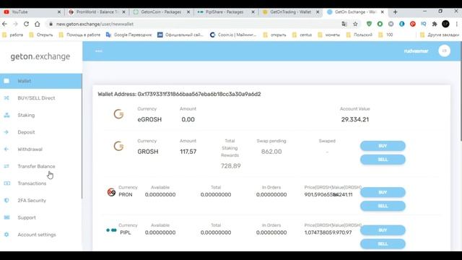Click SELL button for GROSH
This screenshot has width=462, height=260.
383,160
